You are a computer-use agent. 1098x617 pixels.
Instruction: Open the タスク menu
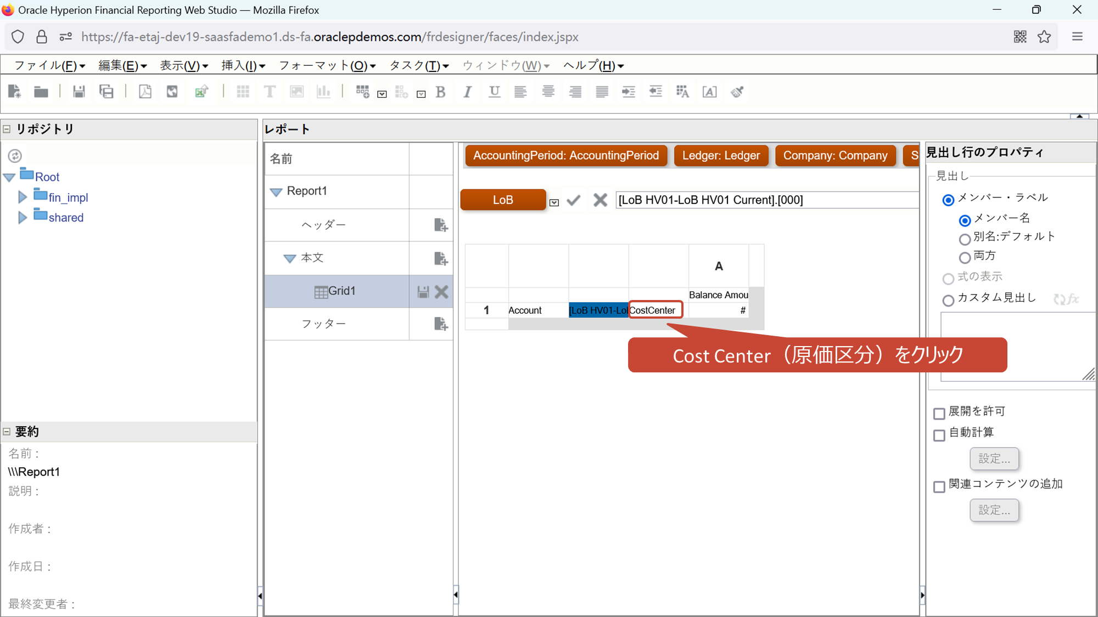coord(418,66)
